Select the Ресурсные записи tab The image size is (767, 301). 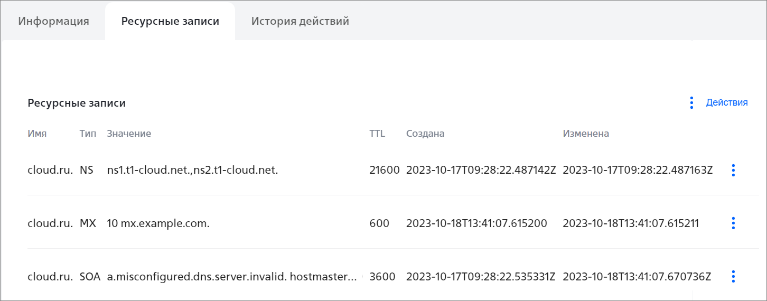tap(170, 21)
